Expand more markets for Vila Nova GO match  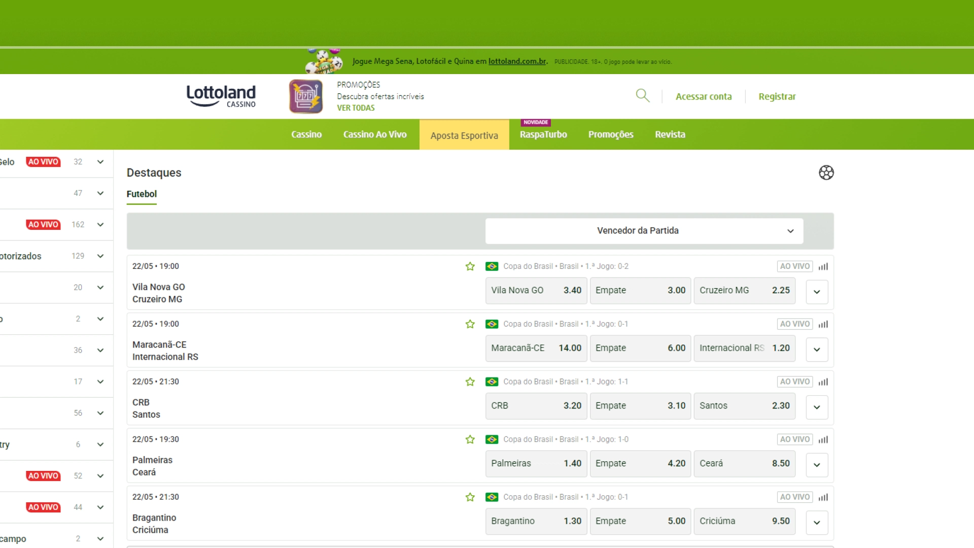click(x=817, y=292)
